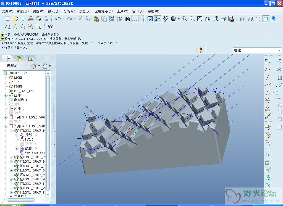
Task: Click the regeneration traffic light indicator
Action: pos(201,50)
